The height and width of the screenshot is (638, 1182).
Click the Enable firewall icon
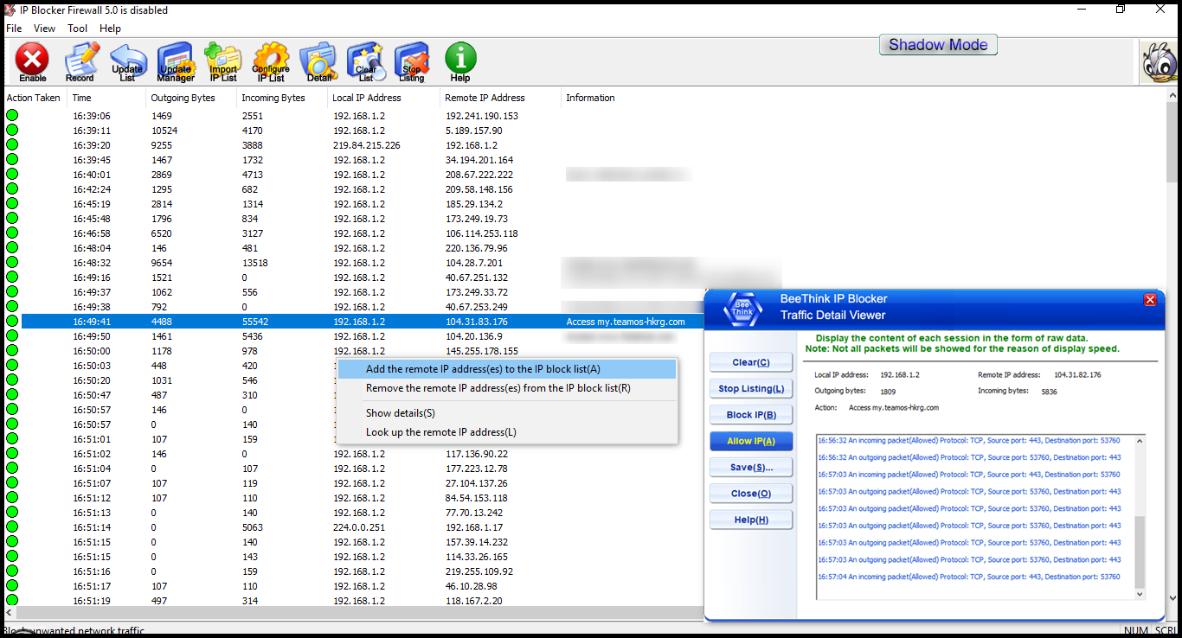tap(33, 61)
